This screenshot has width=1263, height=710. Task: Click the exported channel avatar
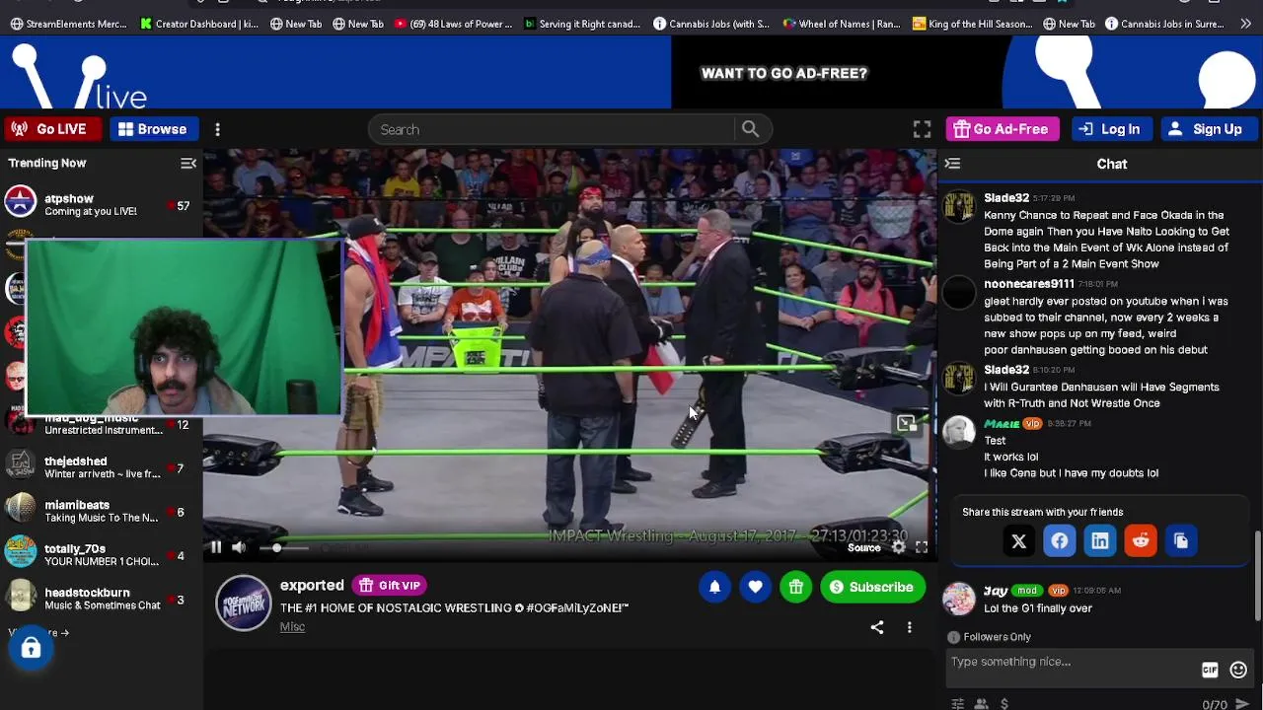[x=244, y=603]
